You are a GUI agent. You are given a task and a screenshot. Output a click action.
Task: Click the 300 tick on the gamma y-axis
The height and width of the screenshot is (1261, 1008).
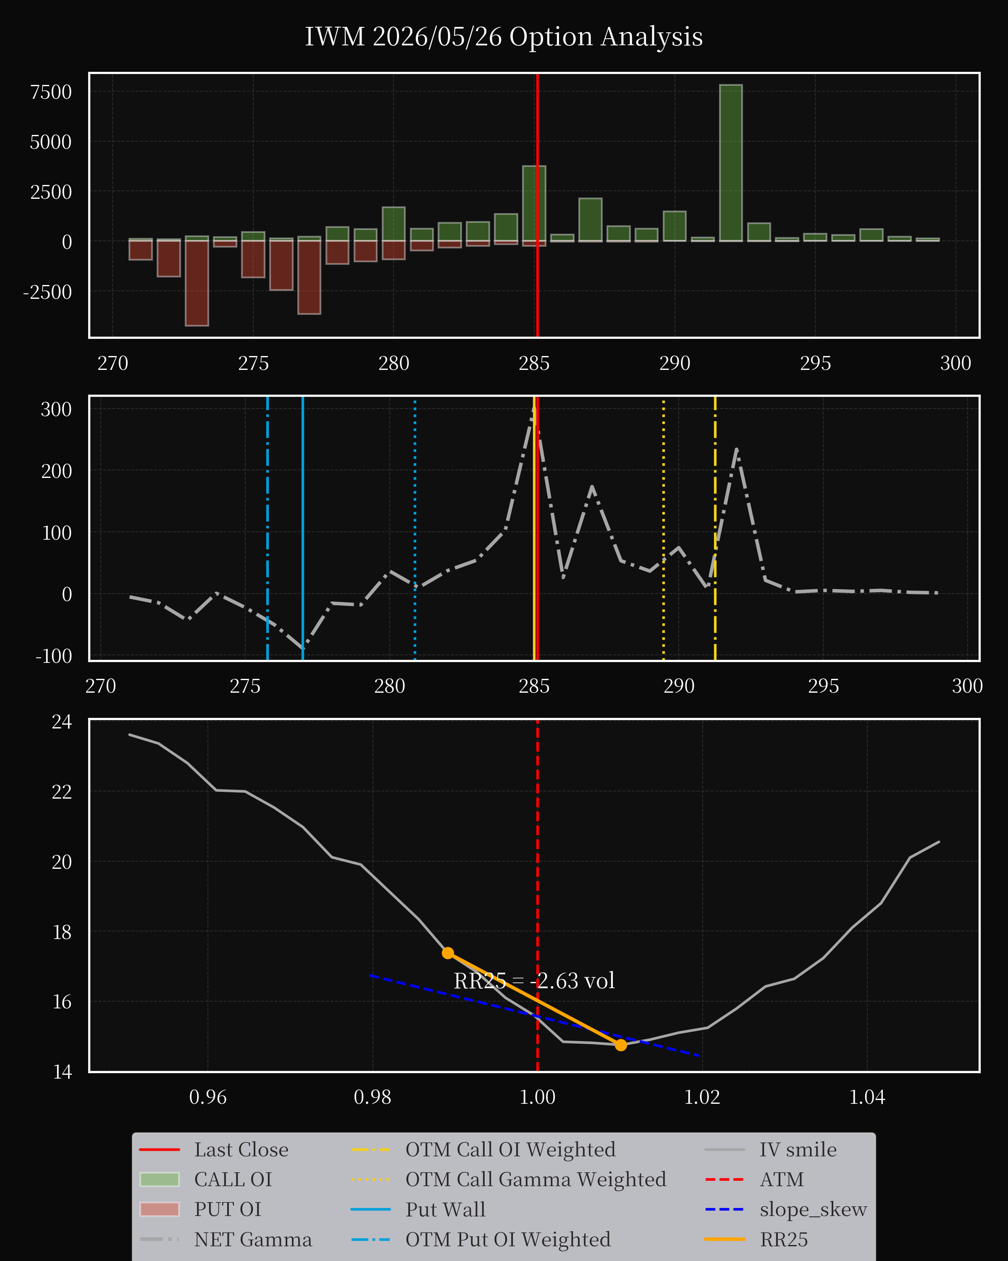56,409
